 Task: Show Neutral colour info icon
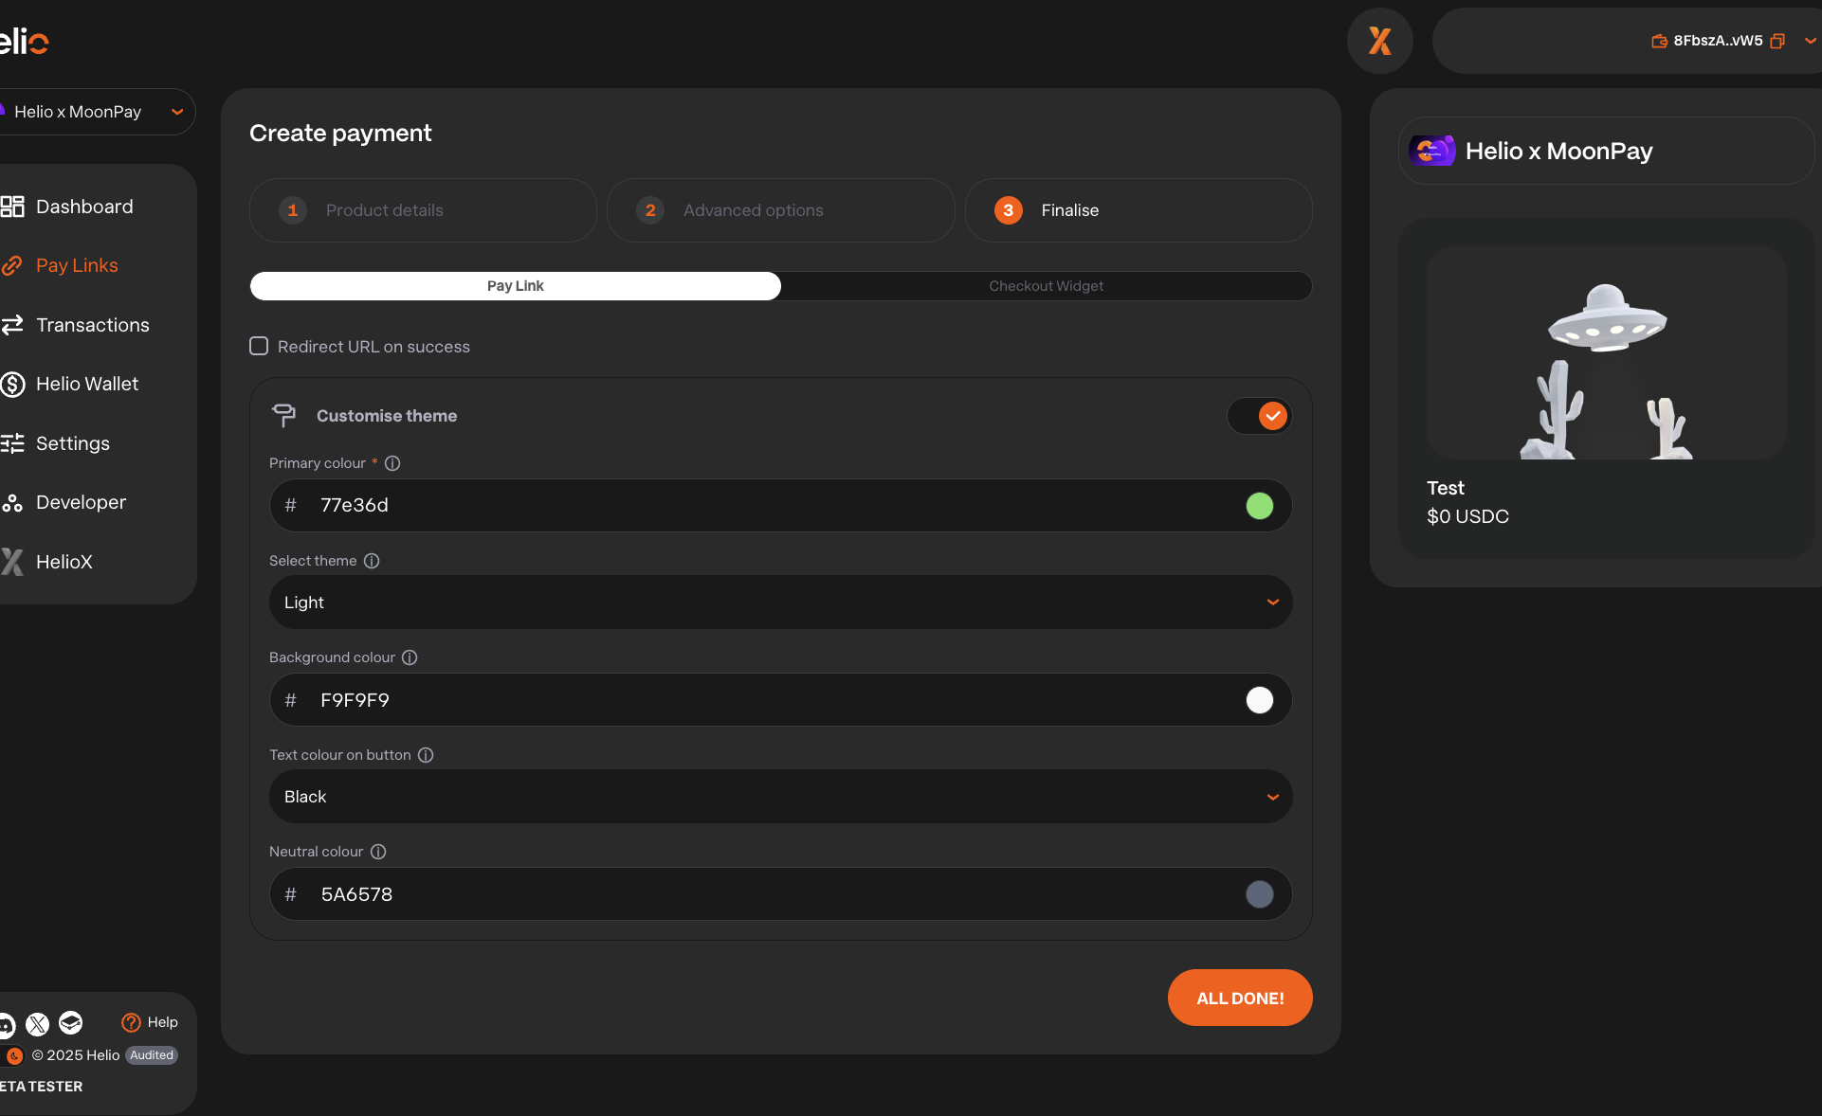point(378,852)
